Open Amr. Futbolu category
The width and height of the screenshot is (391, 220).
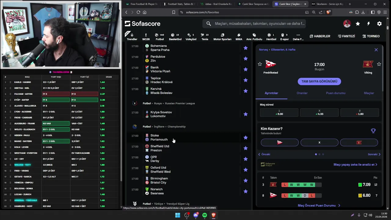(254, 37)
